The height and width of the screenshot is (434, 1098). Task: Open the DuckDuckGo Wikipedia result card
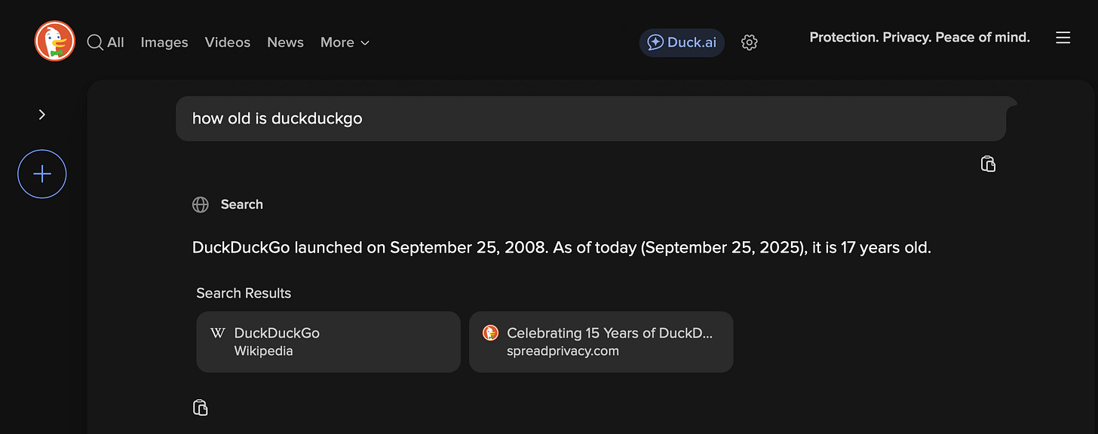click(x=328, y=342)
